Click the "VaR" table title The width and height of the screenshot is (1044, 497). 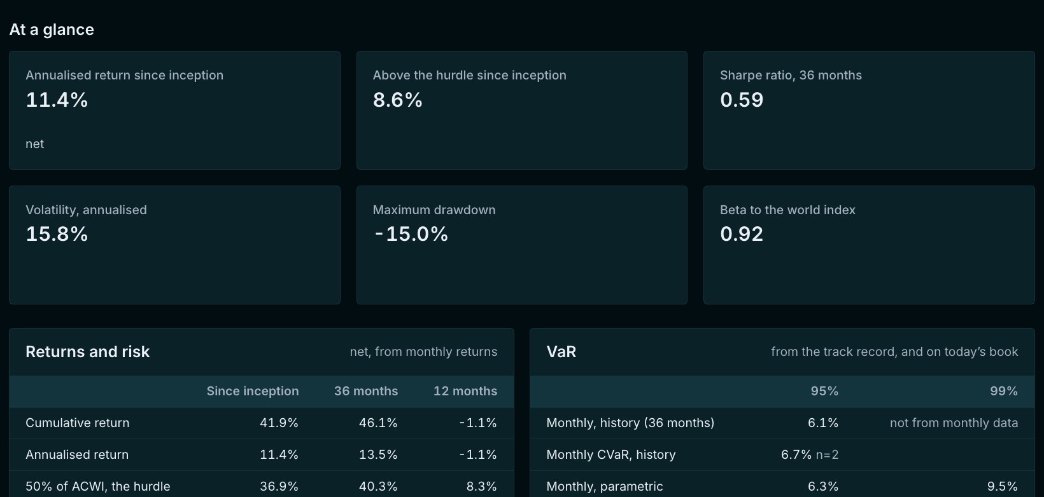click(561, 352)
